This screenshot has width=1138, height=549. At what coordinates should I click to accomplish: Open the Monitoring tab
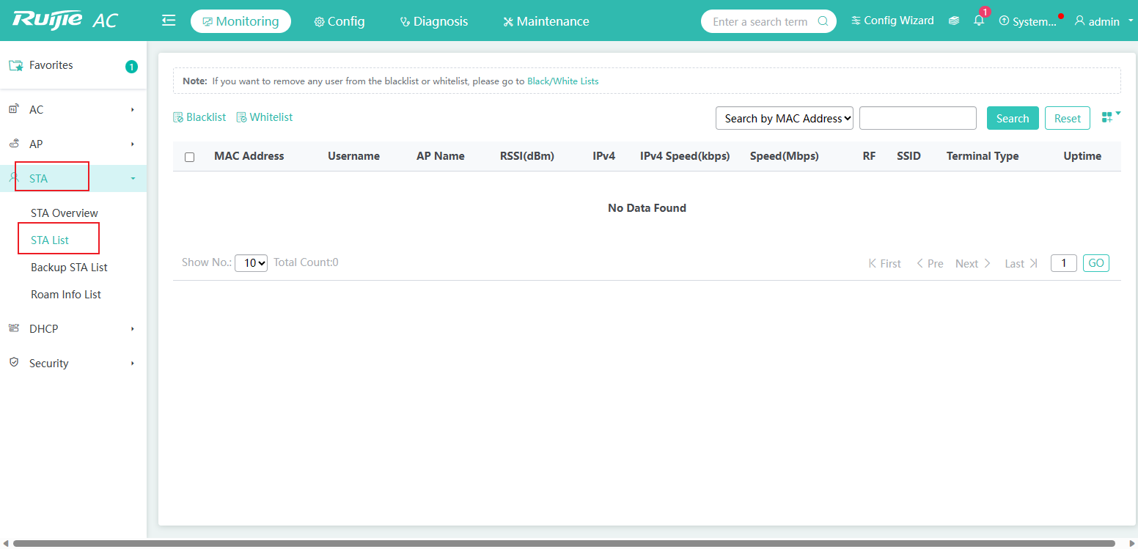point(241,21)
